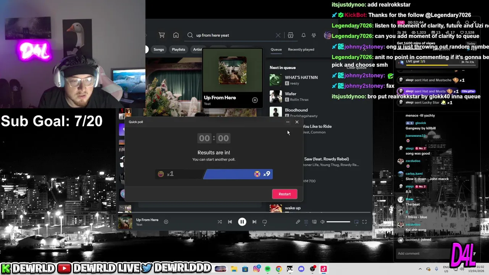Toggle shuffle in Spotify player
The height and width of the screenshot is (275, 489).
point(220,222)
